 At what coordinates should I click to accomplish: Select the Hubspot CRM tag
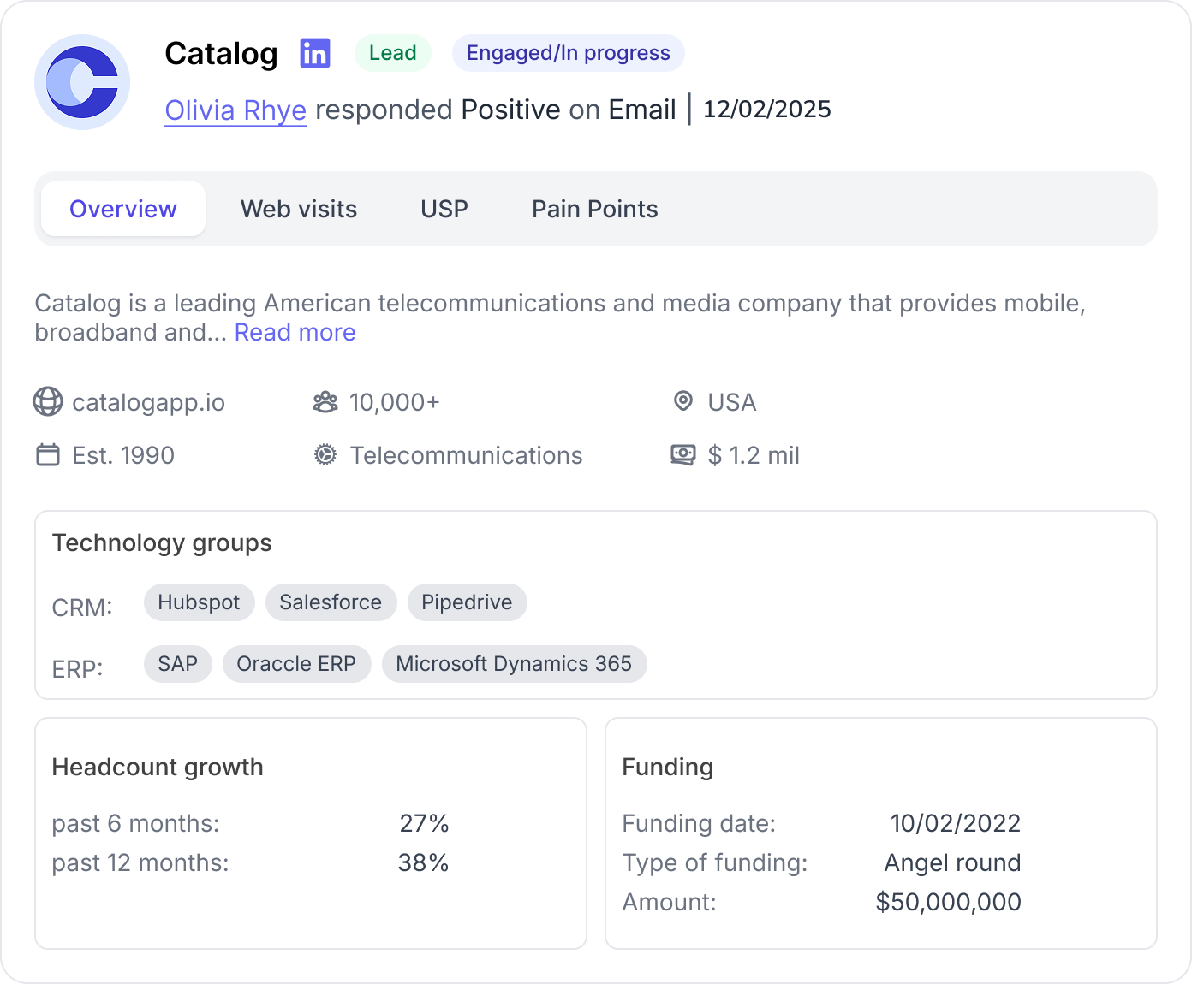pos(199,602)
